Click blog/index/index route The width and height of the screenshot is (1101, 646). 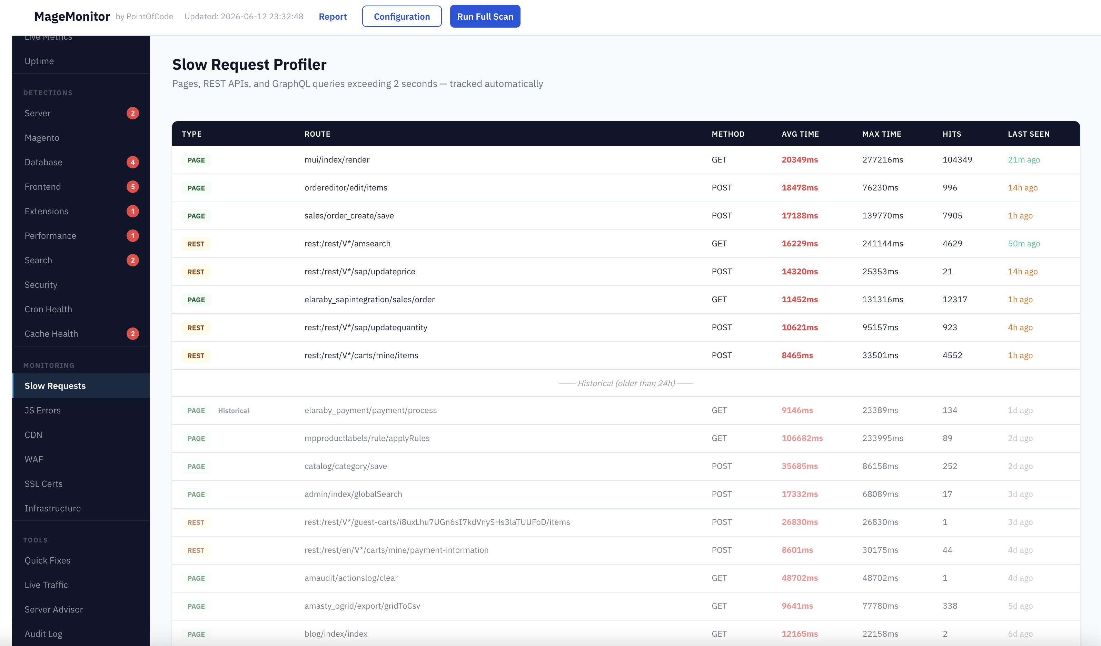tap(336, 634)
